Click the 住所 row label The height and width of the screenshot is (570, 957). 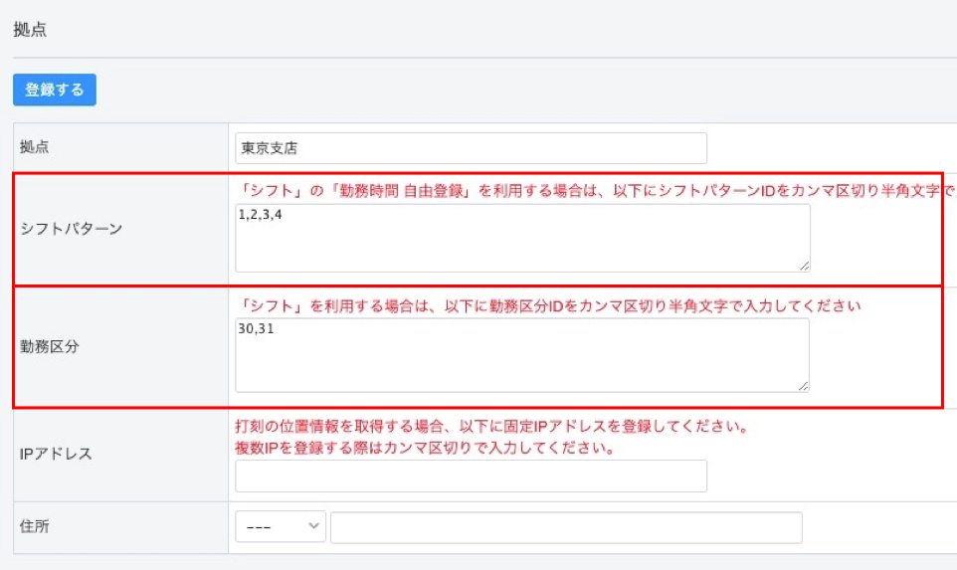coord(35,527)
